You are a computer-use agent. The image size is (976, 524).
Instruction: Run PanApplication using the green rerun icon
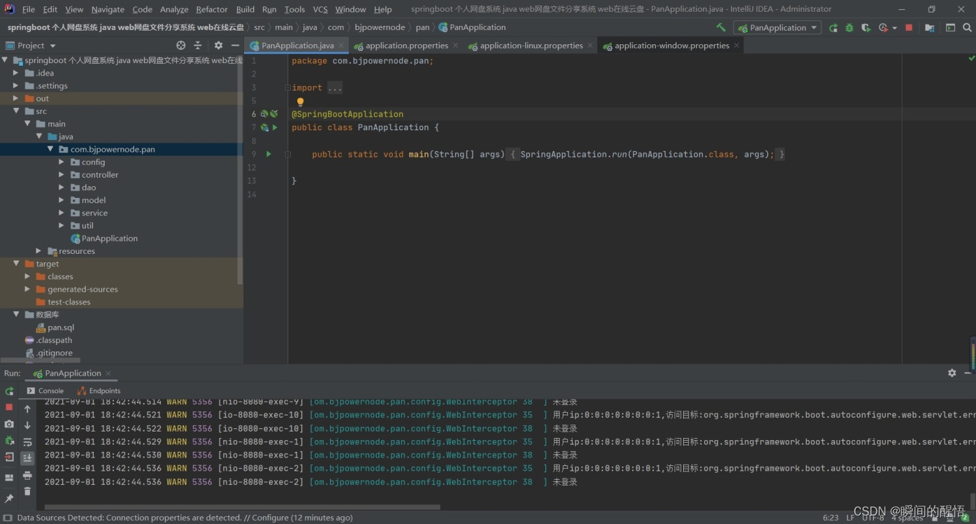(834, 27)
